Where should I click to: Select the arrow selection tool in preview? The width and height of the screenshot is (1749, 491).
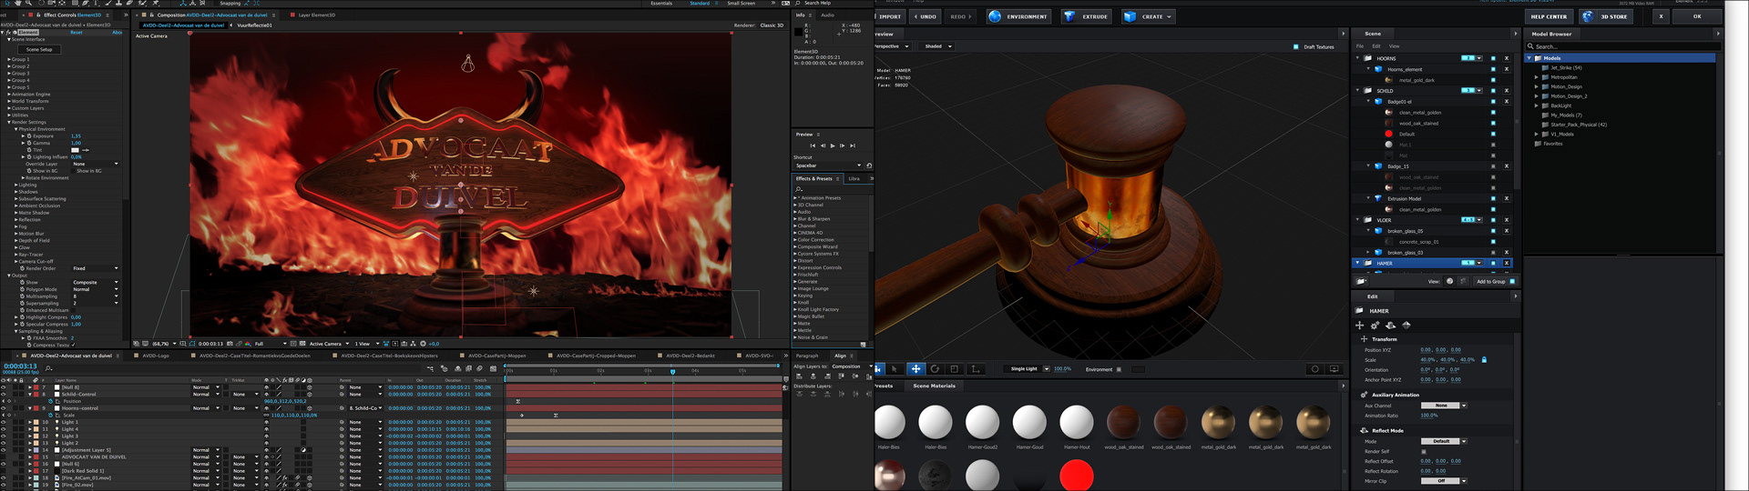[895, 369]
